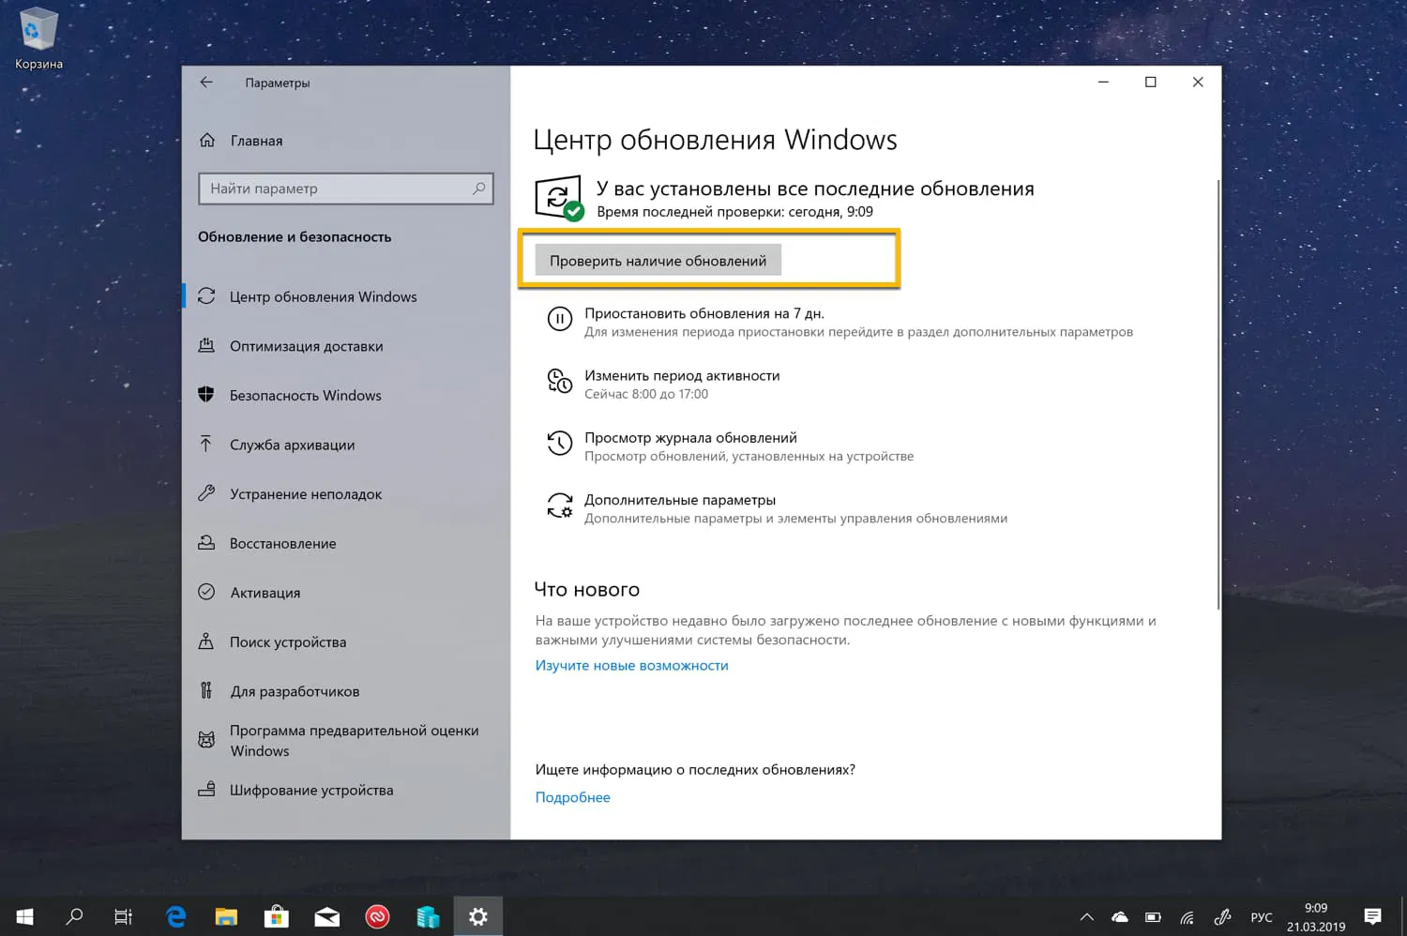Select the Поиск устройства icon
This screenshot has width=1407, height=936.
point(207,642)
